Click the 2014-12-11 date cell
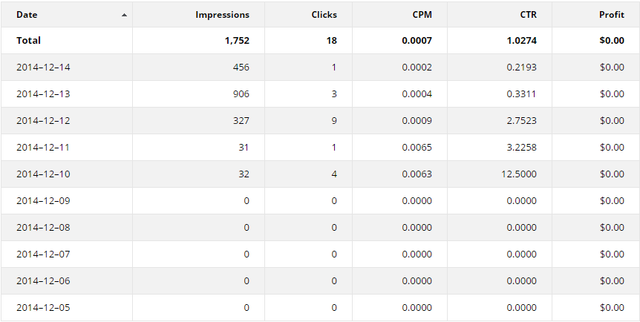Viewport: 640px width, 322px height. 43,148
